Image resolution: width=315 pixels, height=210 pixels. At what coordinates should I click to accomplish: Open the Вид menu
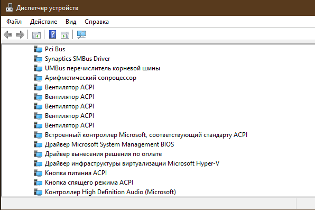71,22
